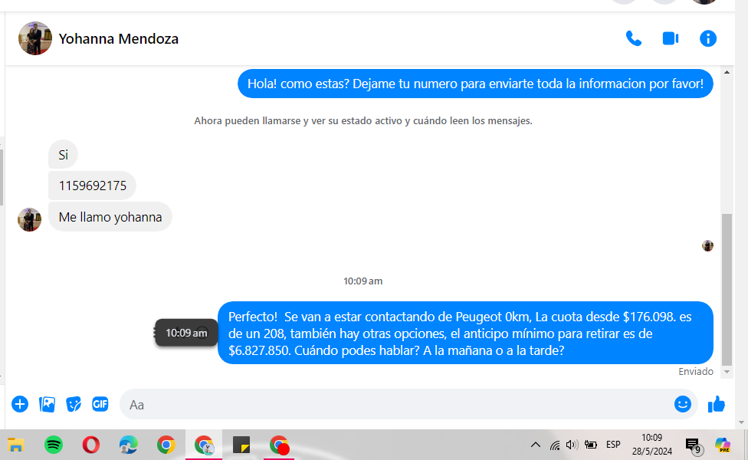Choose a sticker from the sticker icon

click(74, 404)
